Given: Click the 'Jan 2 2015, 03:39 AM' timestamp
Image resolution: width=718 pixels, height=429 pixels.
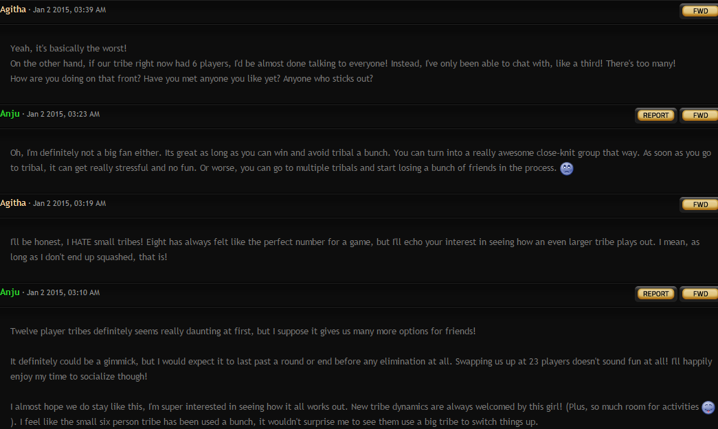Looking at the screenshot, I should [x=69, y=10].
